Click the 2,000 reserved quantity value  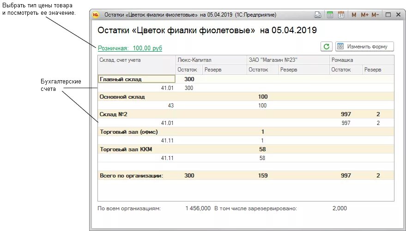pyautogui.click(x=339, y=208)
